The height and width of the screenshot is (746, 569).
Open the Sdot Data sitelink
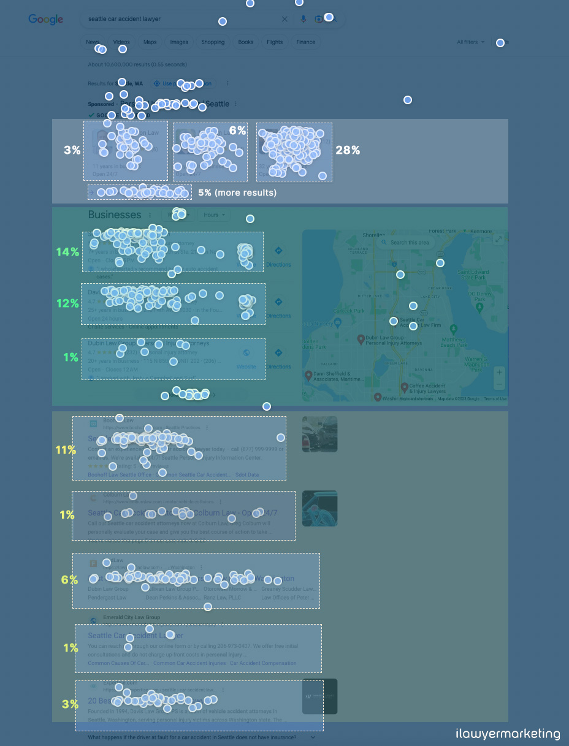247,474
